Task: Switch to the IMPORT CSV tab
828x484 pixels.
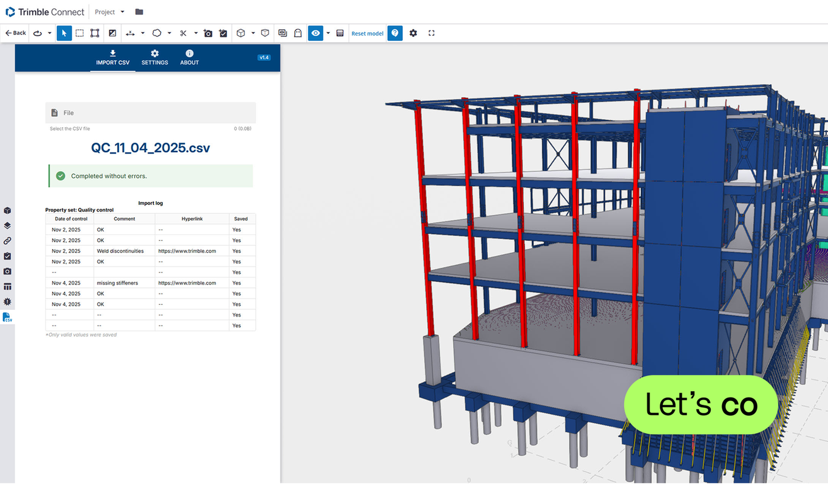Action: 113,57
